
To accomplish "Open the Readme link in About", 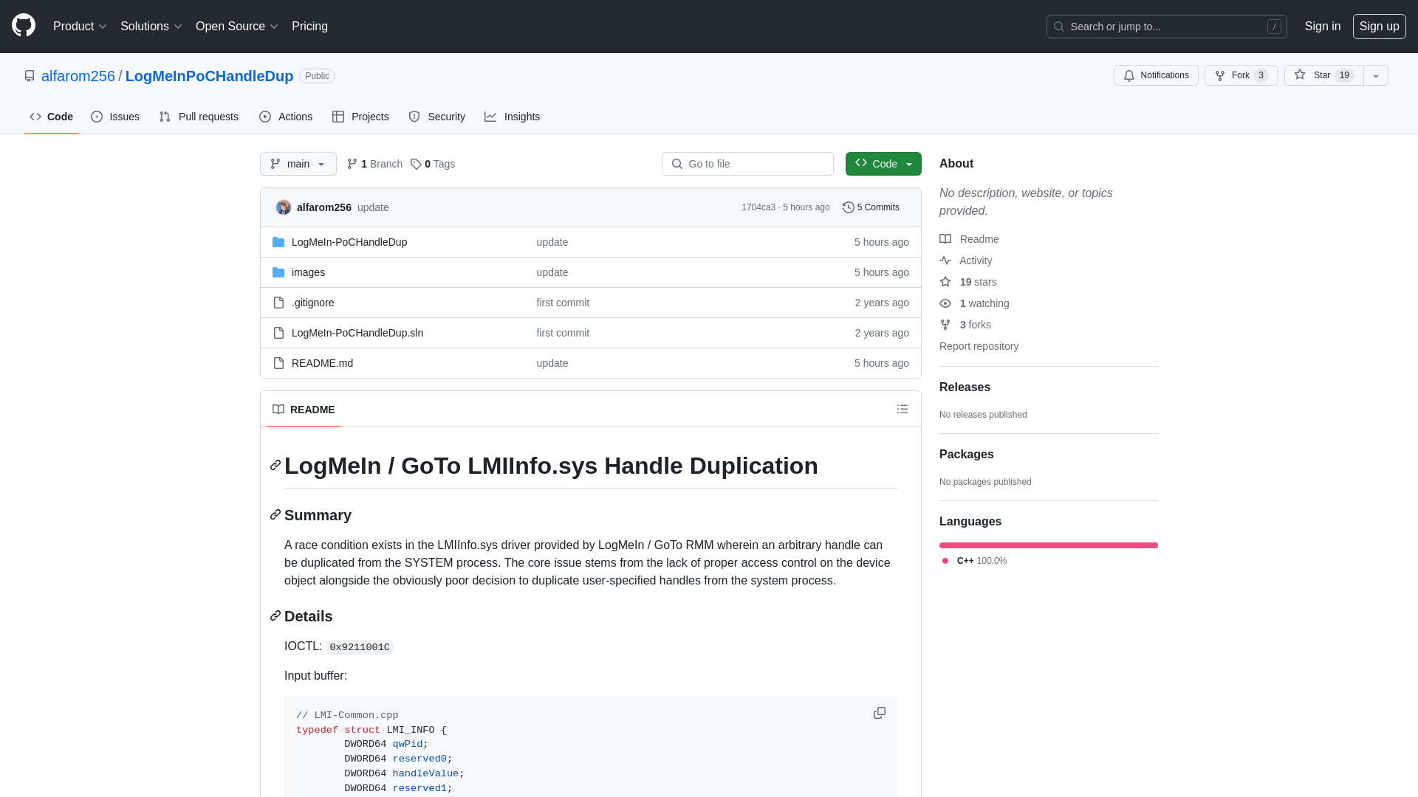I will point(969,239).
